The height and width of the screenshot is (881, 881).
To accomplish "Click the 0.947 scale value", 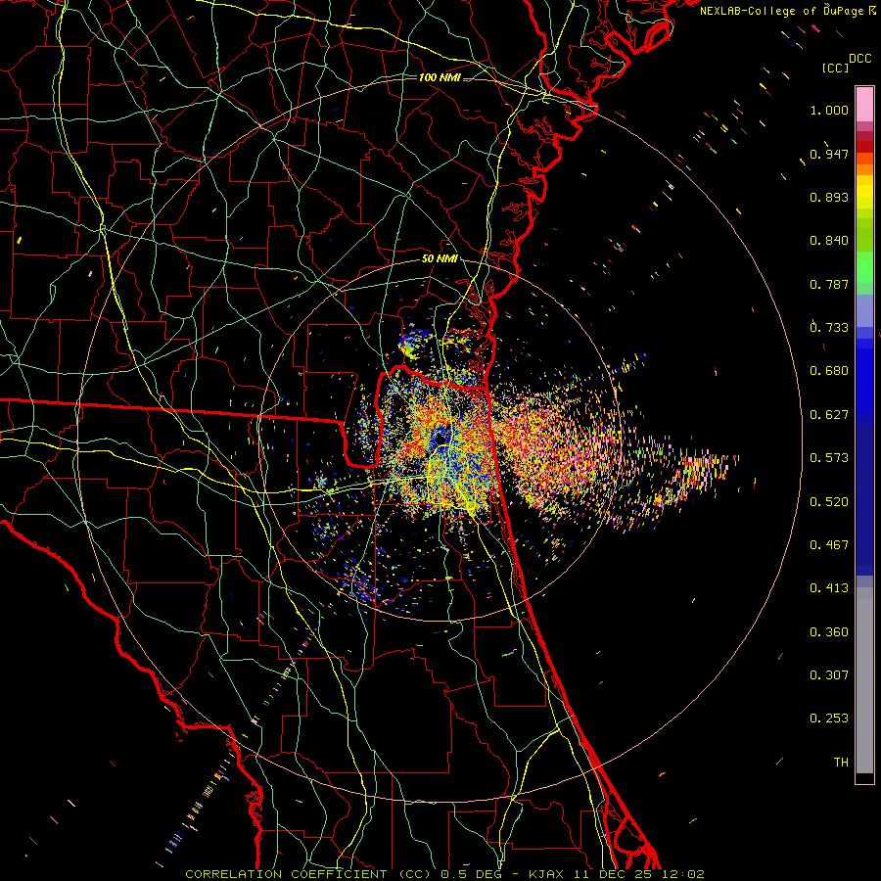I will coord(829,154).
